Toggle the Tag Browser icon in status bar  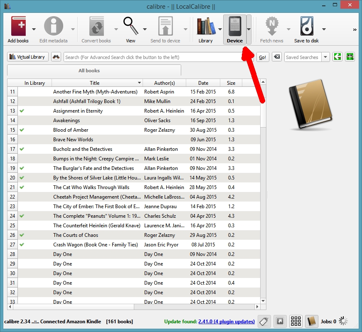264,321
